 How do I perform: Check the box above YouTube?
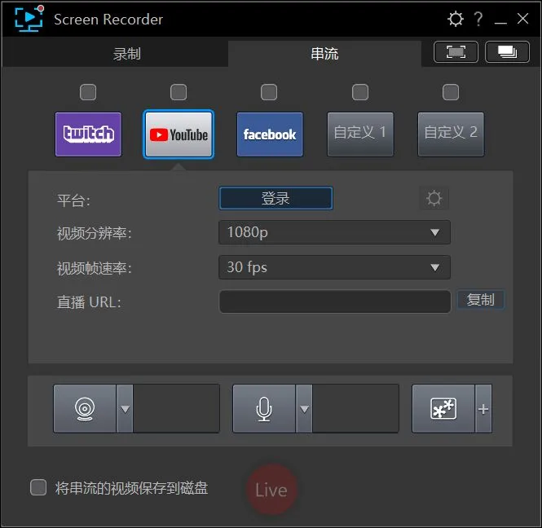click(x=178, y=92)
